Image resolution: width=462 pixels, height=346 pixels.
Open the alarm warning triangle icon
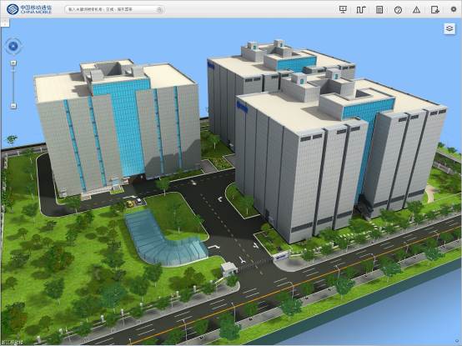point(416,10)
